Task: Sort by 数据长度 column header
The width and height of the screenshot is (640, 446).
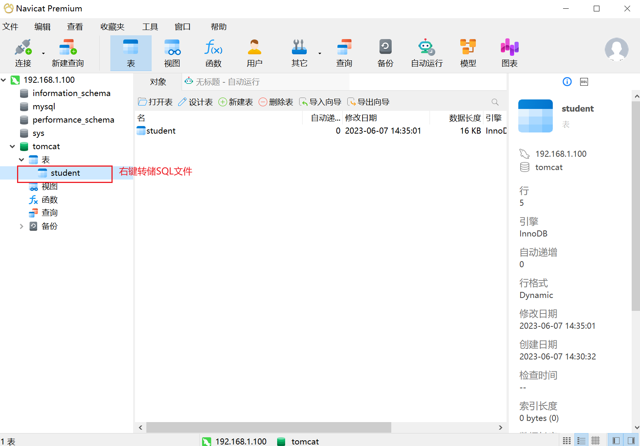Action: point(456,118)
